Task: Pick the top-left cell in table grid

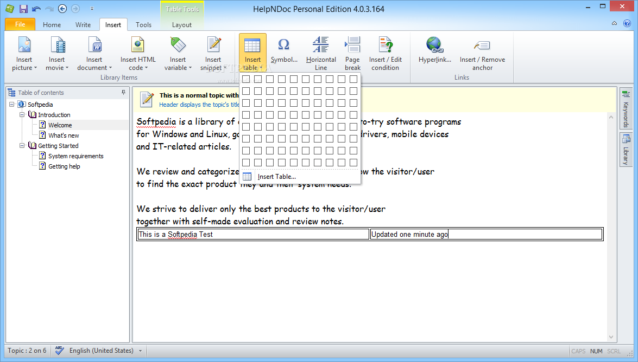Action: pos(246,79)
